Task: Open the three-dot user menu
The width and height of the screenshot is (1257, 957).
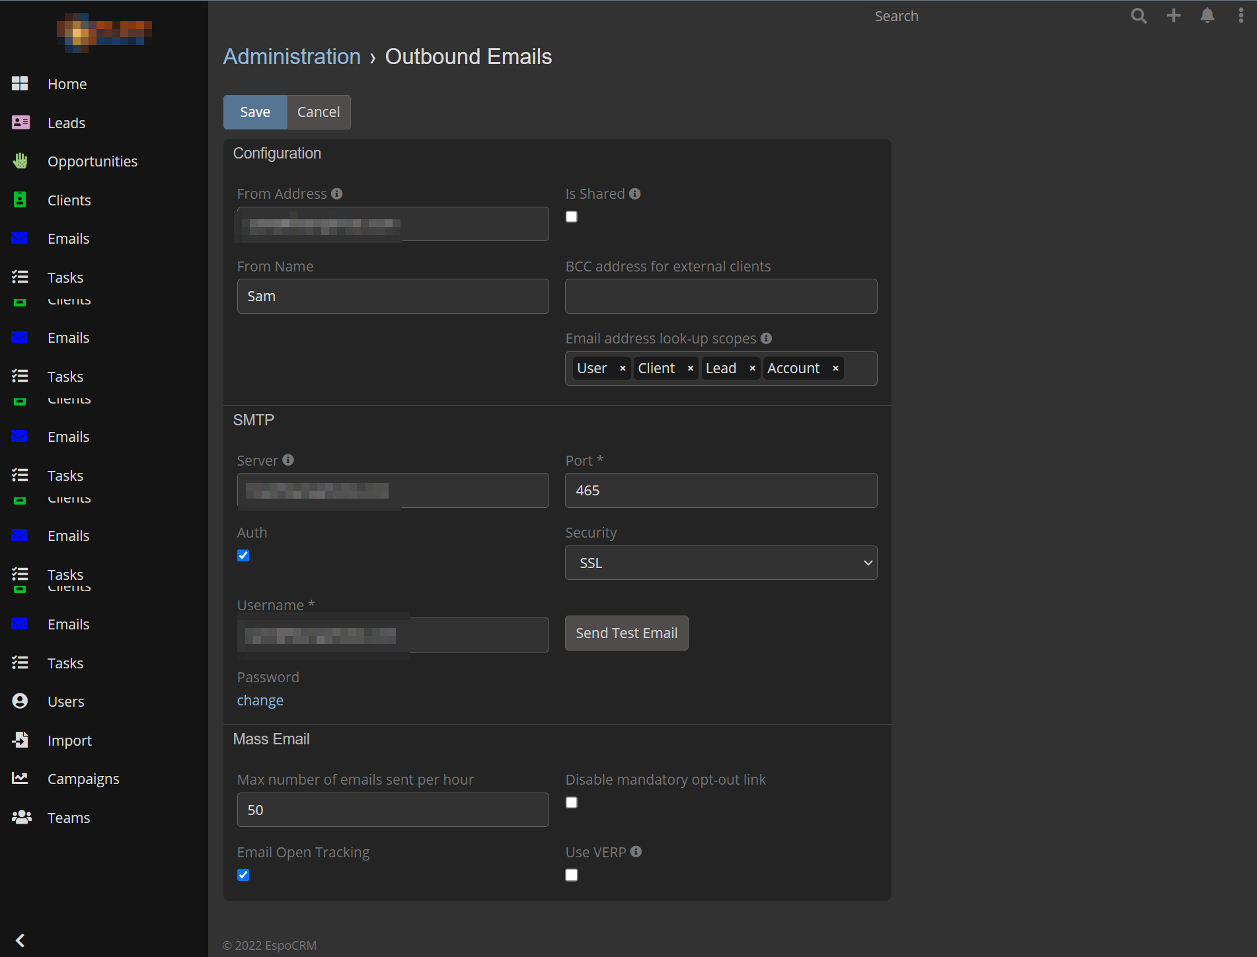Action: (x=1240, y=16)
